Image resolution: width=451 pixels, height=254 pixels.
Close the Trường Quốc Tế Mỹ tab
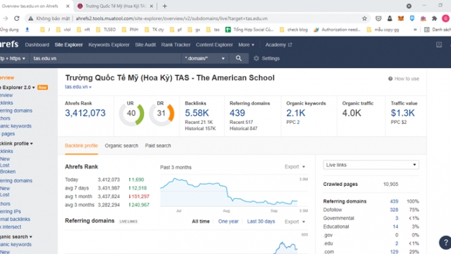151,6
